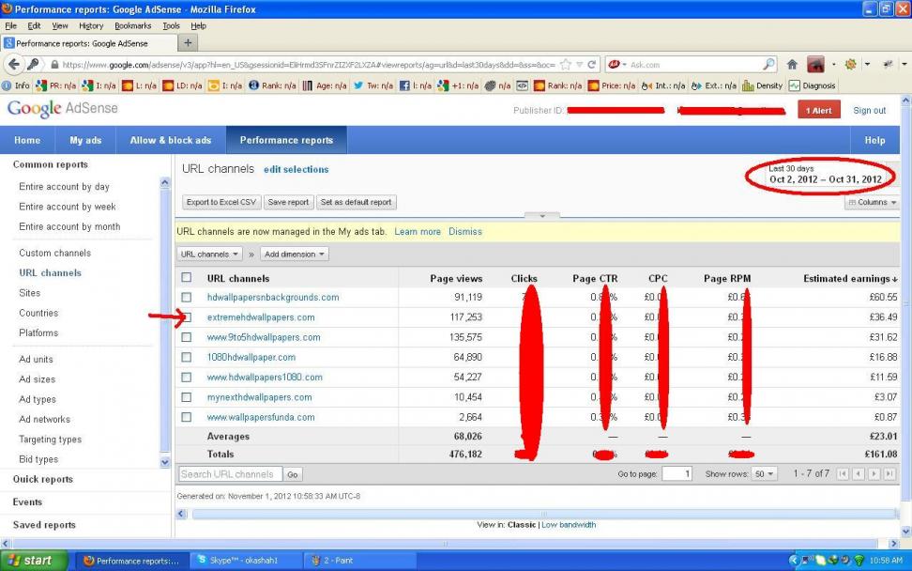Click the Google +1: n/a toolbar item

pos(458,85)
